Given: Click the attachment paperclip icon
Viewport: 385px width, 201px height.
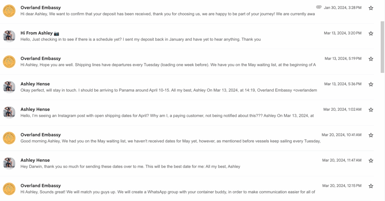Looking at the screenshot, I should 319,7.
